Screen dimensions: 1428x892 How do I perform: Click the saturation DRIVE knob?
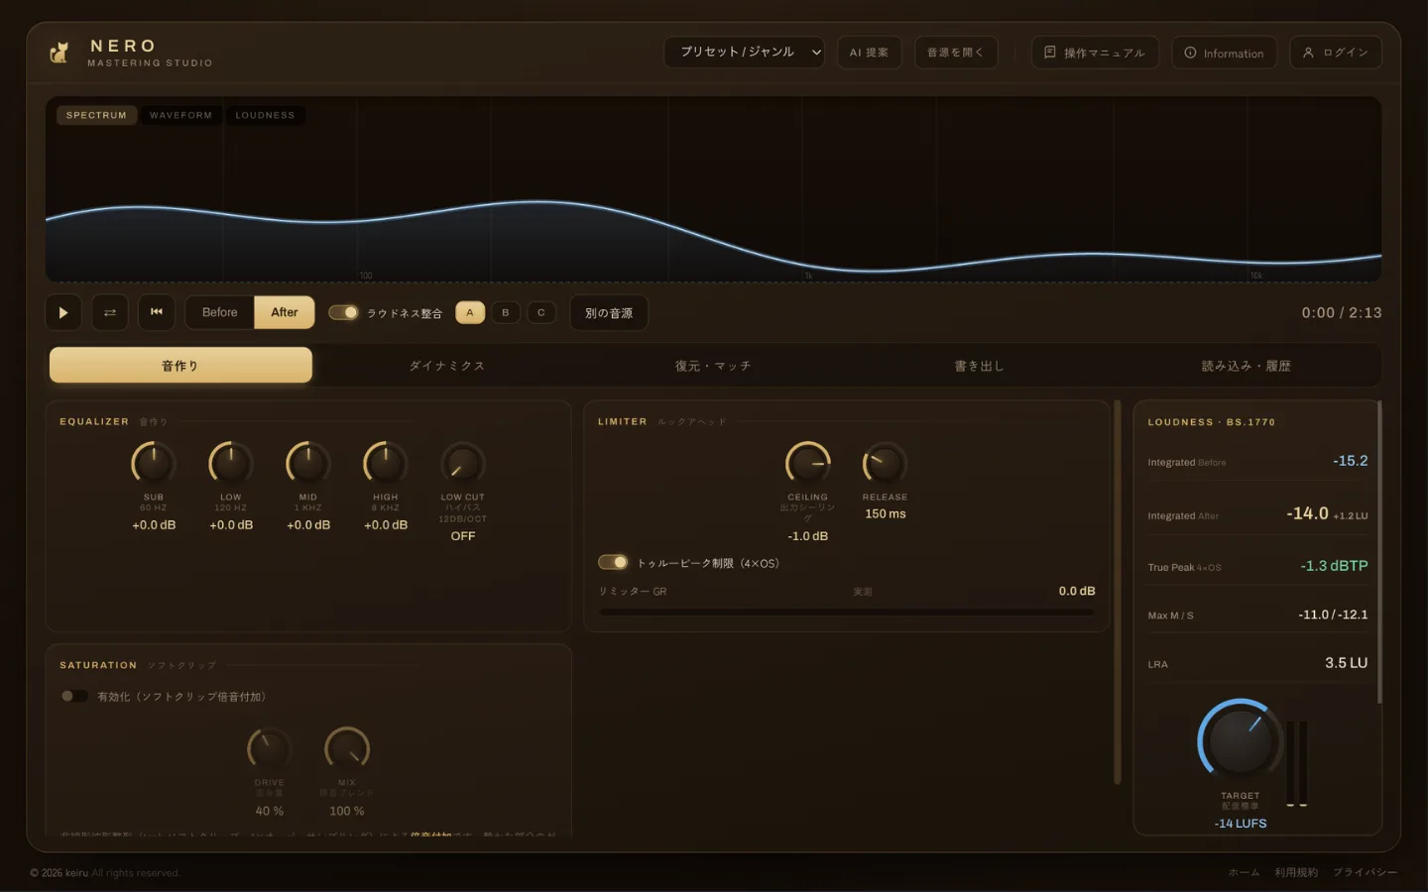point(269,748)
